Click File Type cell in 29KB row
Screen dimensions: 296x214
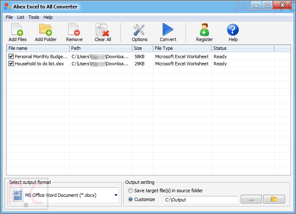tap(182, 64)
